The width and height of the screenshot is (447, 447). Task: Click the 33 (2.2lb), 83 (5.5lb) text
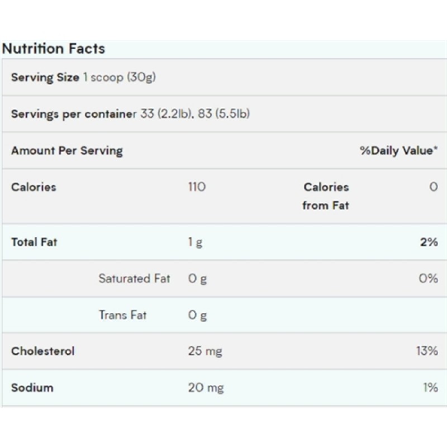194,114
